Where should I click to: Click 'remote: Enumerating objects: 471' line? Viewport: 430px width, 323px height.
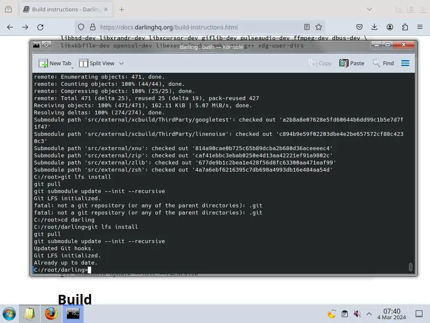click(x=99, y=77)
